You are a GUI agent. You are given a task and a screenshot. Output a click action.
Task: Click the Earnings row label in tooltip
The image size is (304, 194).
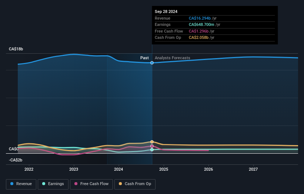click(x=163, y=24)
